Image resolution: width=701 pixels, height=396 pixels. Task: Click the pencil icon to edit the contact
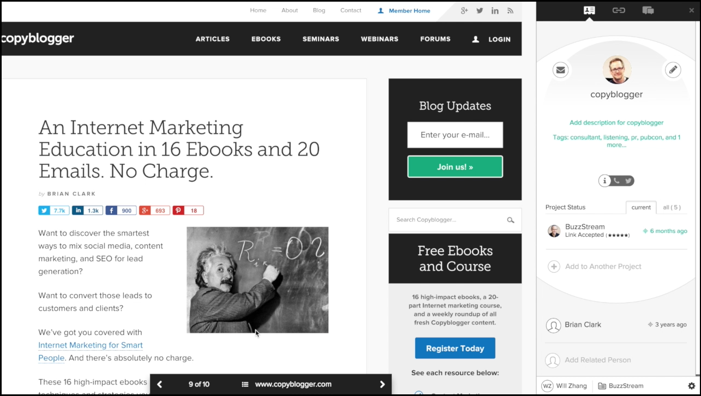(673, 70)
